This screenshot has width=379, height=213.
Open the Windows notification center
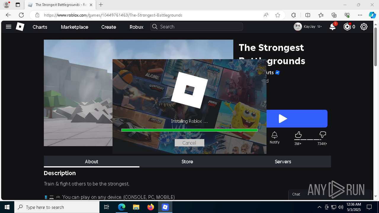[369, 207]
